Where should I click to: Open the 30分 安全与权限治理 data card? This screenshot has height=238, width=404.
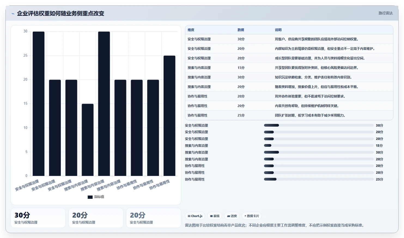point(38,218)
